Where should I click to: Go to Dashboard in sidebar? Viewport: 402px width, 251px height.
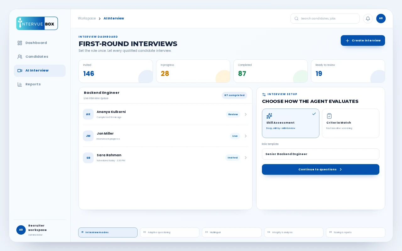[x=40, y=43]
